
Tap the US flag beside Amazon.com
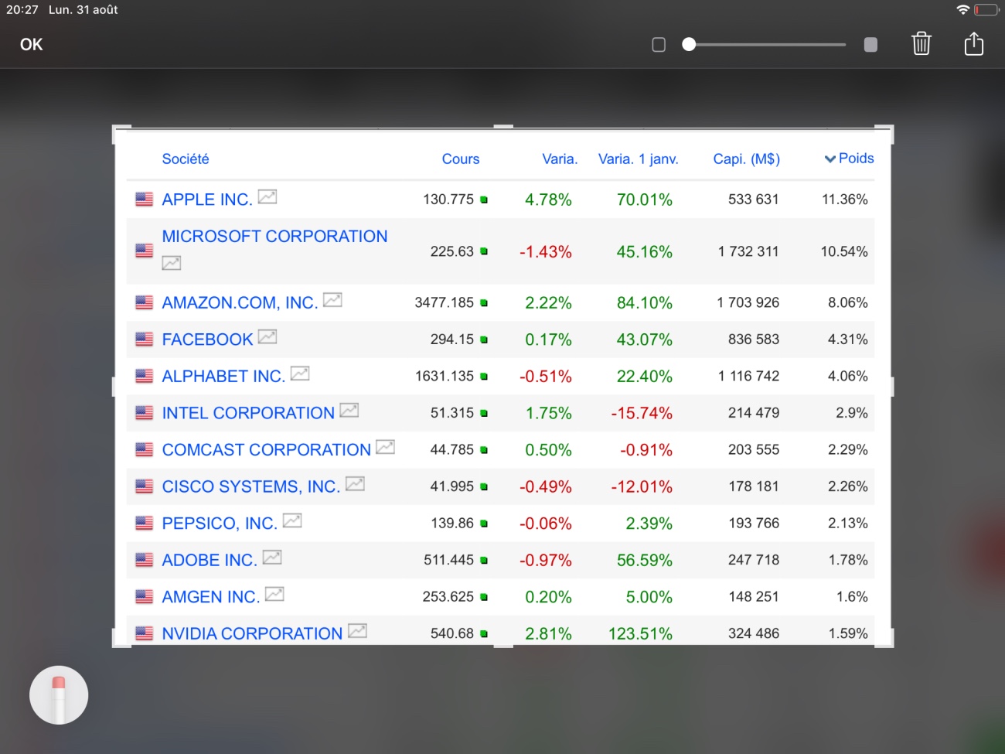145,302
